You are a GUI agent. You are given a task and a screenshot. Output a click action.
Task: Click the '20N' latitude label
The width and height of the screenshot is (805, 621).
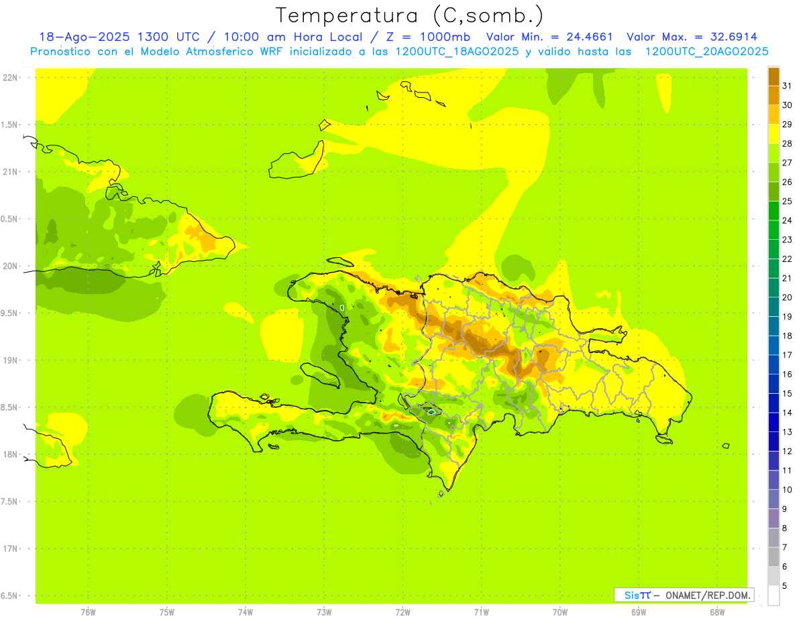[x=10, y=266]
